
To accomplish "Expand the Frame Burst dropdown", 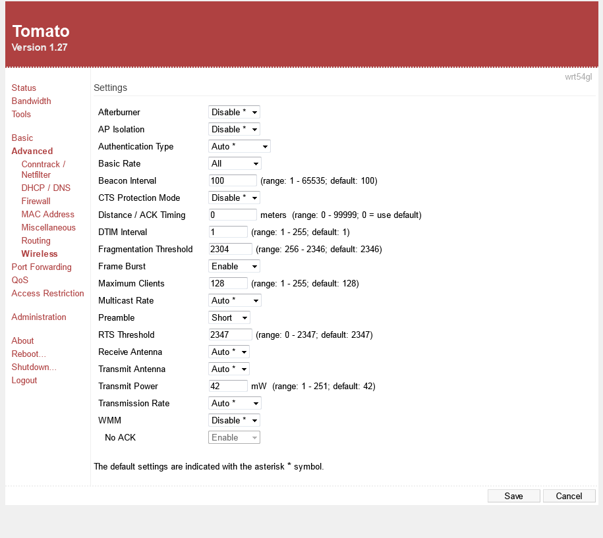I will coord(234,267).
